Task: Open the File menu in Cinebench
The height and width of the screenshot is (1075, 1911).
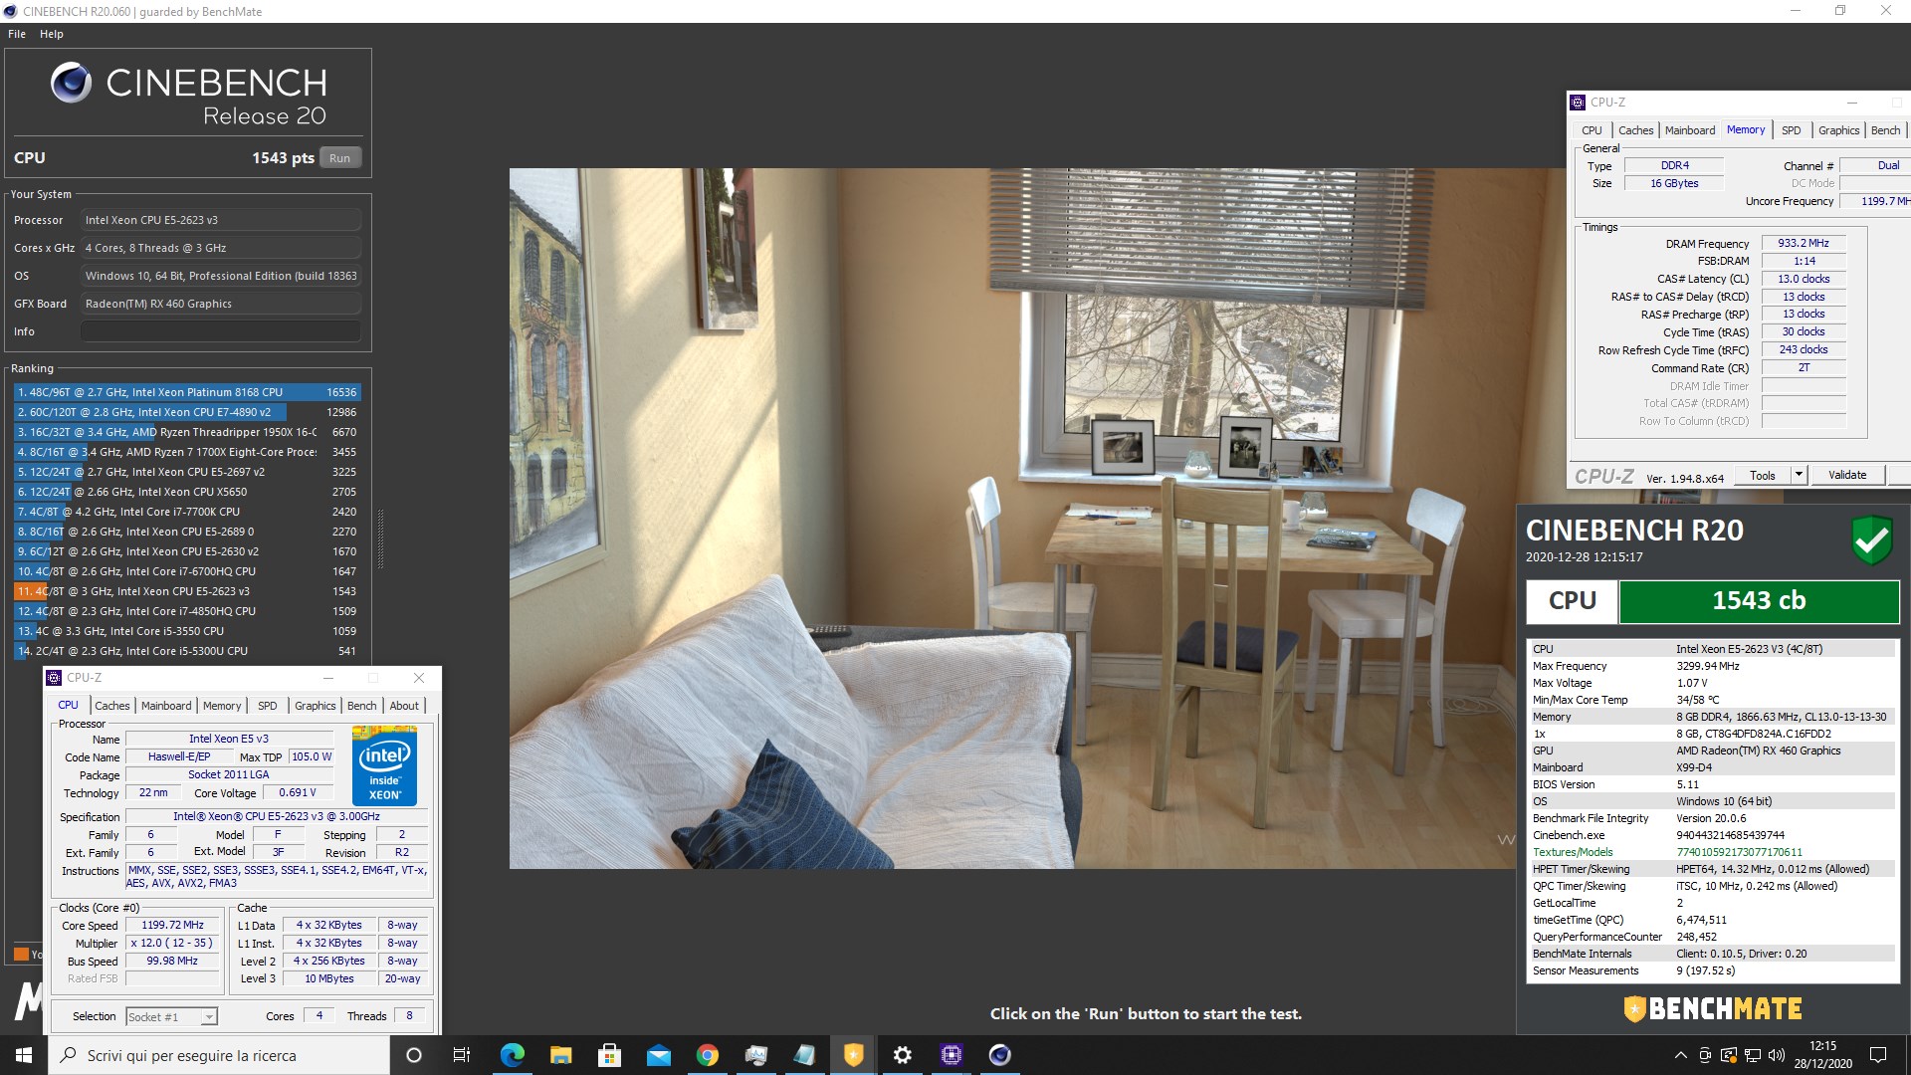Action: point(17,34)
